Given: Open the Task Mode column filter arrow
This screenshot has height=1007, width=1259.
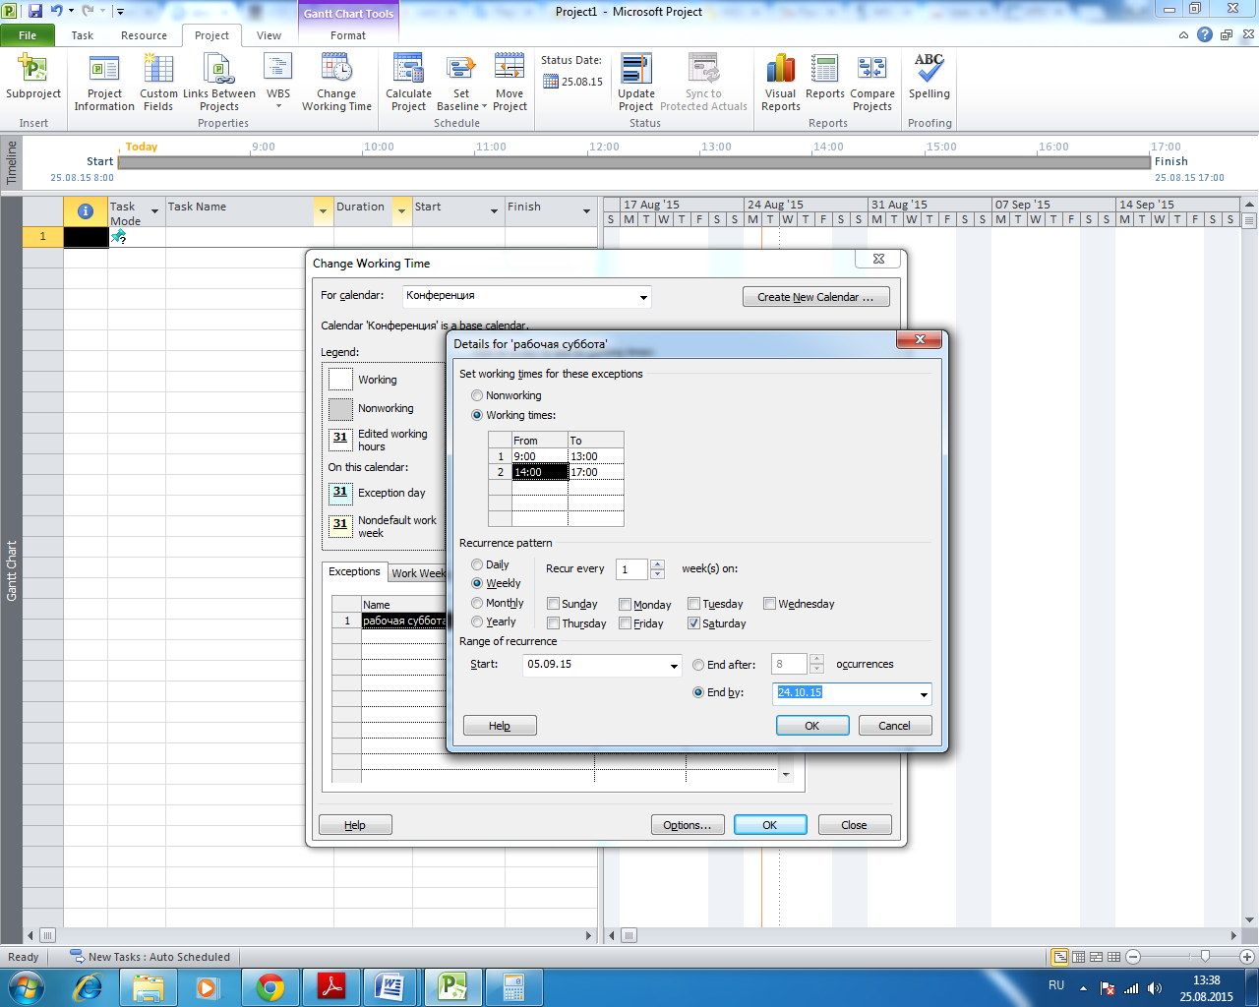Looking at the screenshot, I should click(154, 211).
